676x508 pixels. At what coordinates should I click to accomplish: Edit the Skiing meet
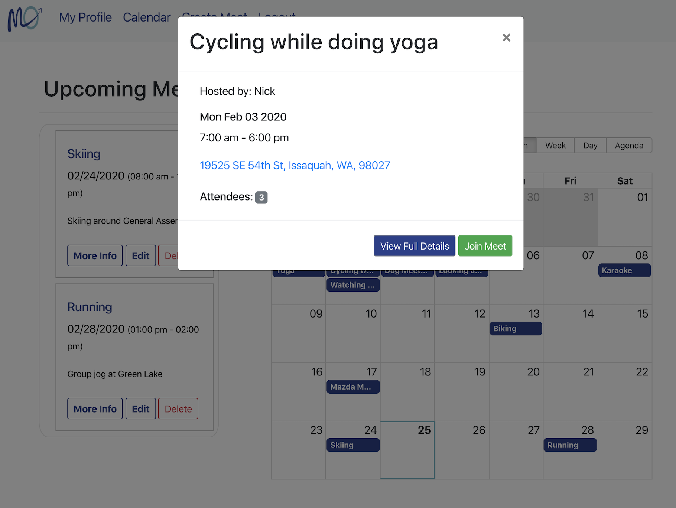click(x=141, y=255)
